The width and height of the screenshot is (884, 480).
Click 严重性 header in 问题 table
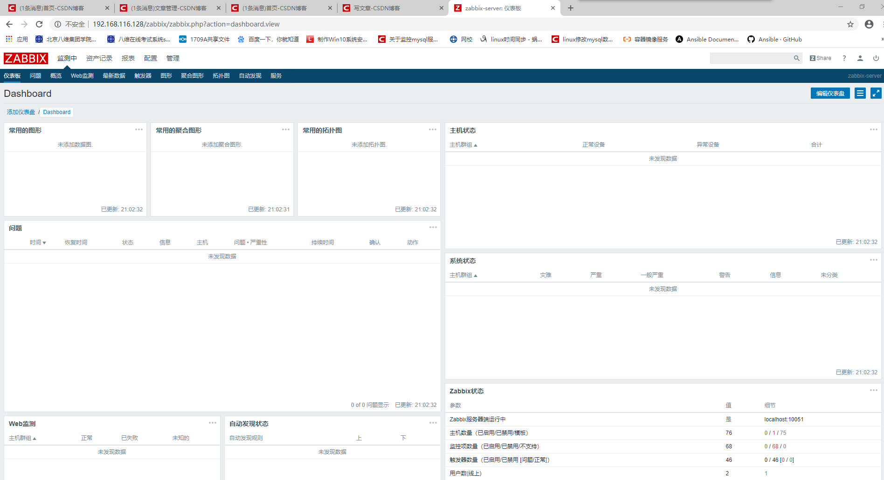(258, 243)
